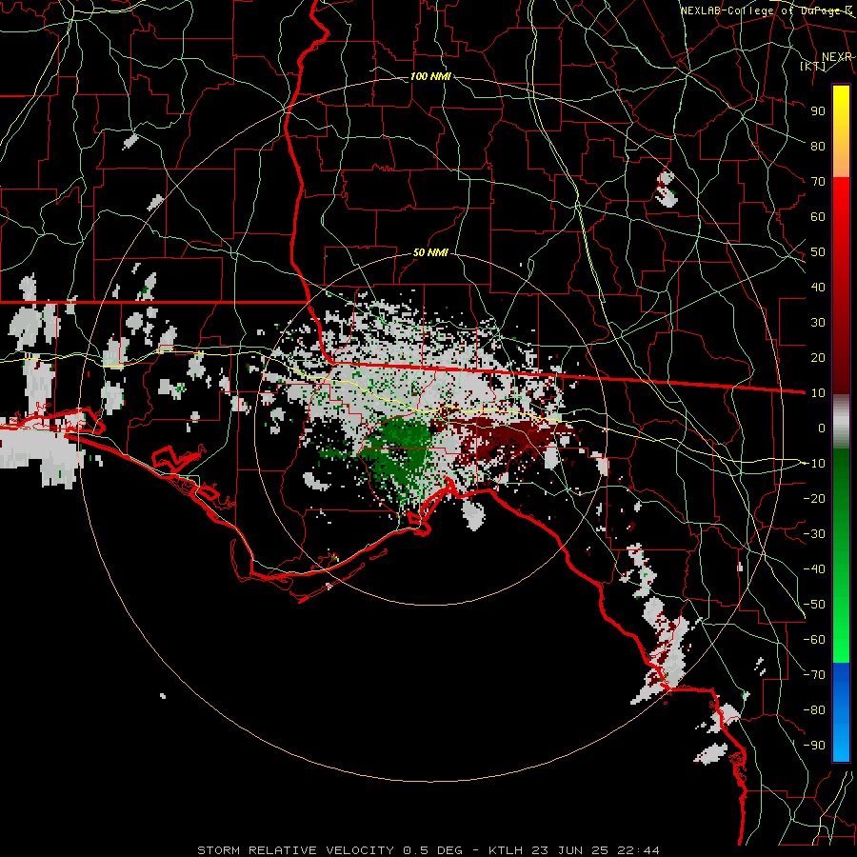Click the "50 NMI" range ring label
This screenshot has width=857, height=857.
pos(430,252)
